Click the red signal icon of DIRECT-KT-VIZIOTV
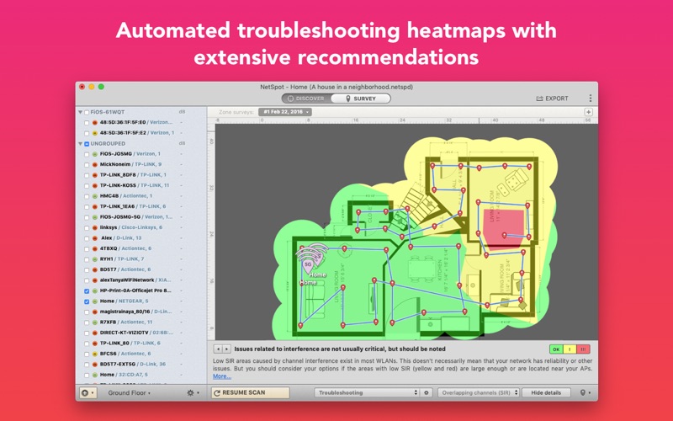 coord(95,333)
